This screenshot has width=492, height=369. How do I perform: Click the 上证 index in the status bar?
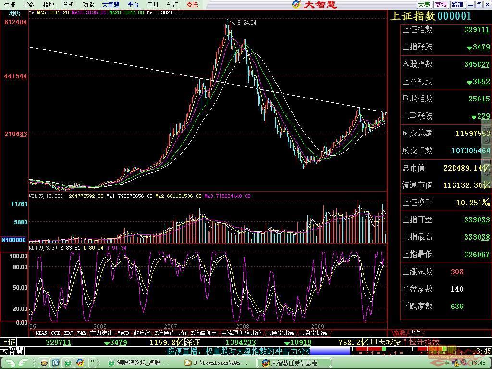pyautogui.click(x=9, y=342)
